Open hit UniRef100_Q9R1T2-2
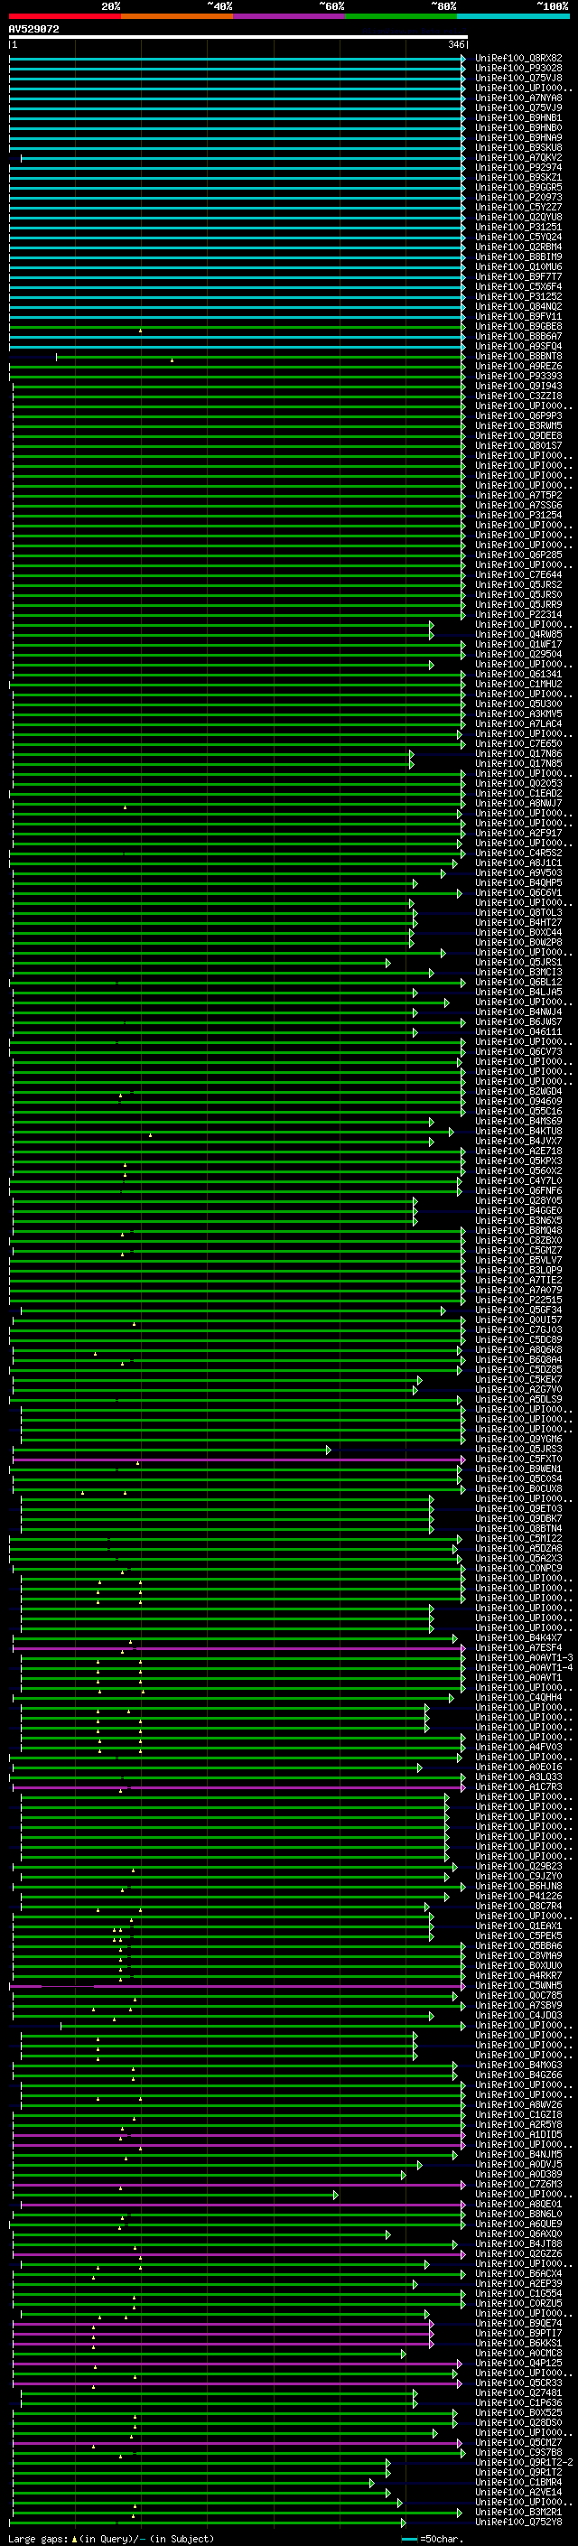Viewport: 578px width, 2546px height. pyautogui.click(x=524, y=2463)
